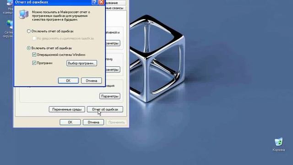
Task: Click Переменные среды button in System Properties
Action: (67, 109)
